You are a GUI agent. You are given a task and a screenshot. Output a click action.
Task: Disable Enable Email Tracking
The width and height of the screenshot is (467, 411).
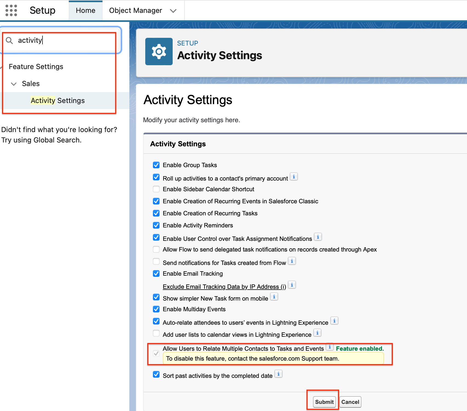pos(156,273)
